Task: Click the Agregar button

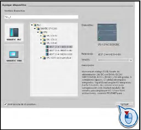Action: (125, 104)
